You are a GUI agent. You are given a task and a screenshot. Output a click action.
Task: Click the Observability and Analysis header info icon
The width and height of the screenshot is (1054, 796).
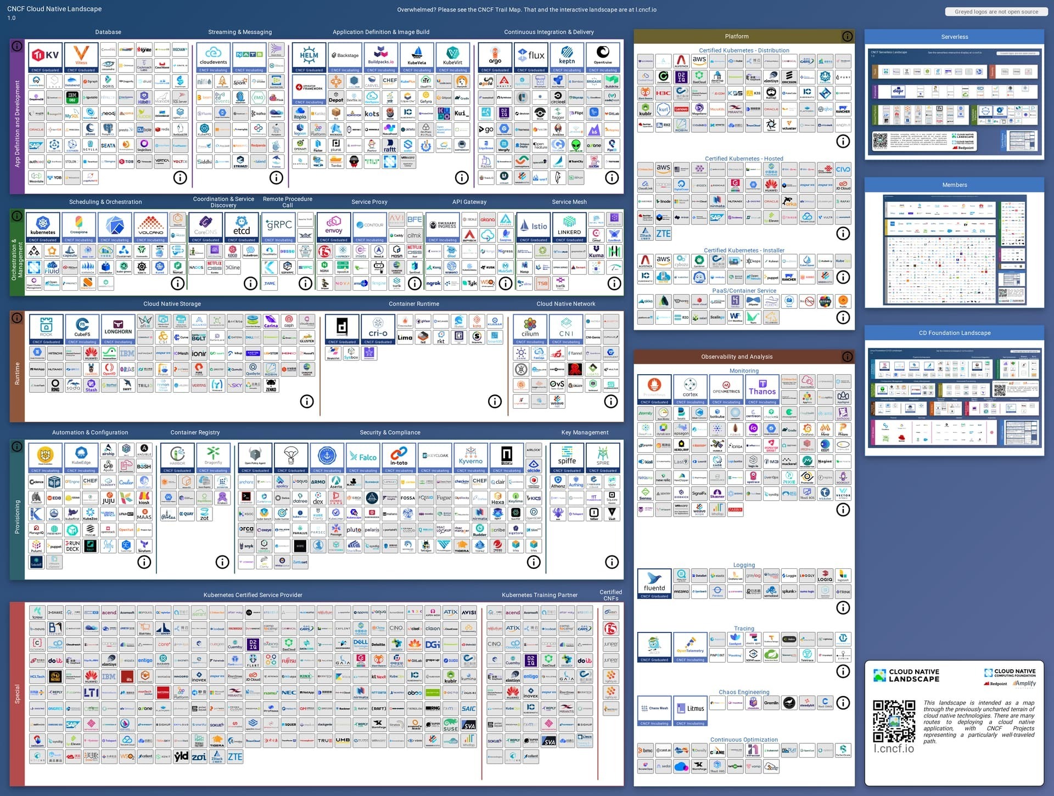(848, 357)
